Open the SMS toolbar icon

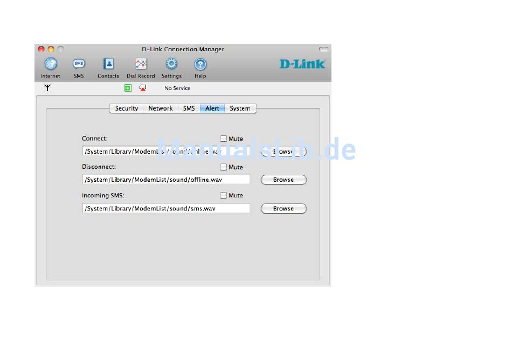tap(79, 68)
